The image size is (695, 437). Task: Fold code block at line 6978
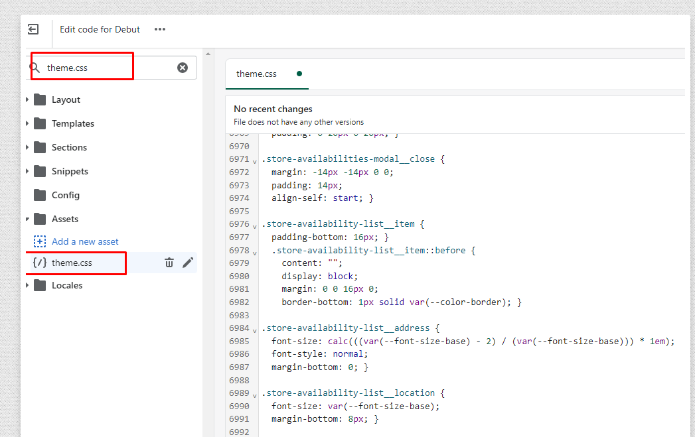coord(255,253)
